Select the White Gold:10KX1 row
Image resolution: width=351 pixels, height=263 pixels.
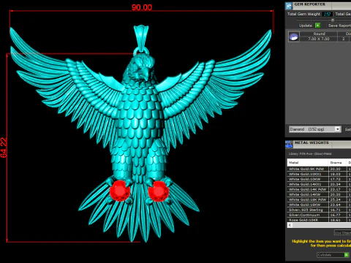coord(319,174)
